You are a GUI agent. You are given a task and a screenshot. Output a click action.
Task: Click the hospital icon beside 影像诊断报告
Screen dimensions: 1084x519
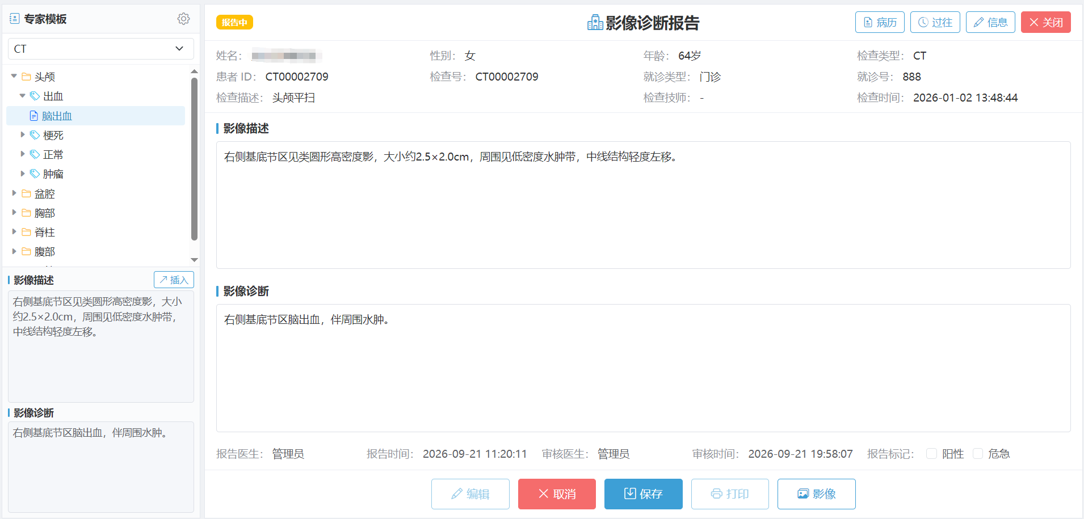coord(595,23)
